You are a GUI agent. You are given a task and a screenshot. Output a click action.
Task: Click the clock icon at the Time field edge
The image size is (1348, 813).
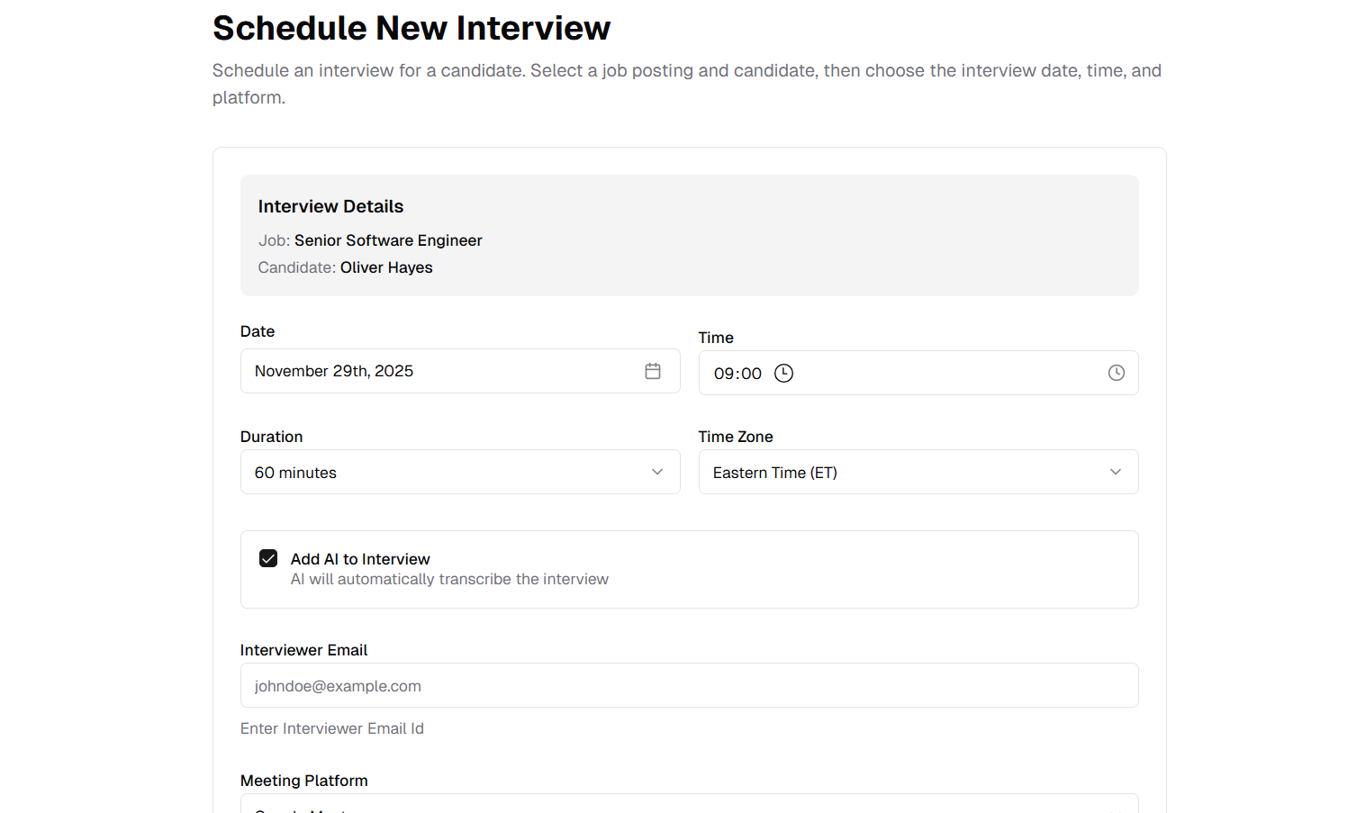coord(1117,372)
